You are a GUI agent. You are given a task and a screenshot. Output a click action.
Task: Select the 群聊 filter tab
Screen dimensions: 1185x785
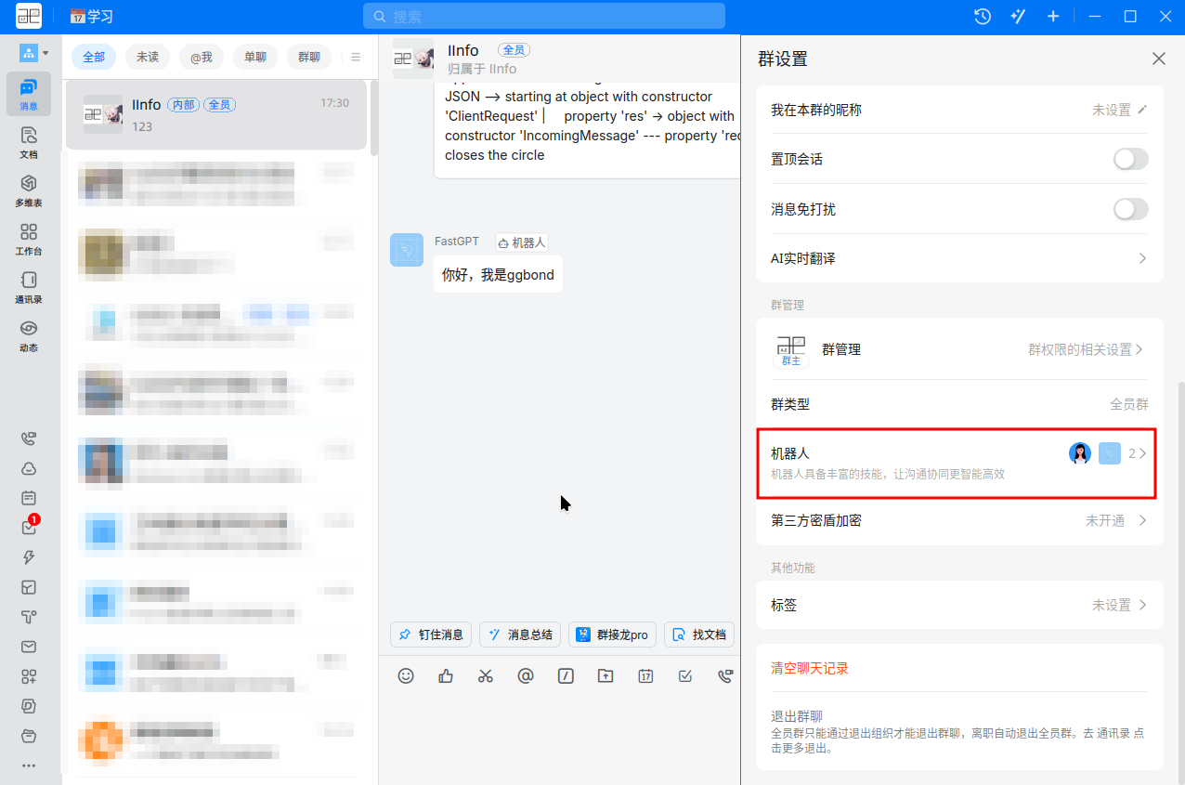click(308, 57)
